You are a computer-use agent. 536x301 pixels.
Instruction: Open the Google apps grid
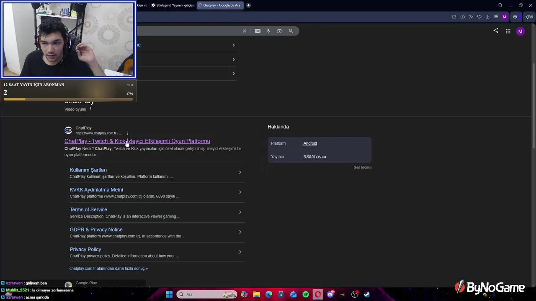(x=508, y=31)
